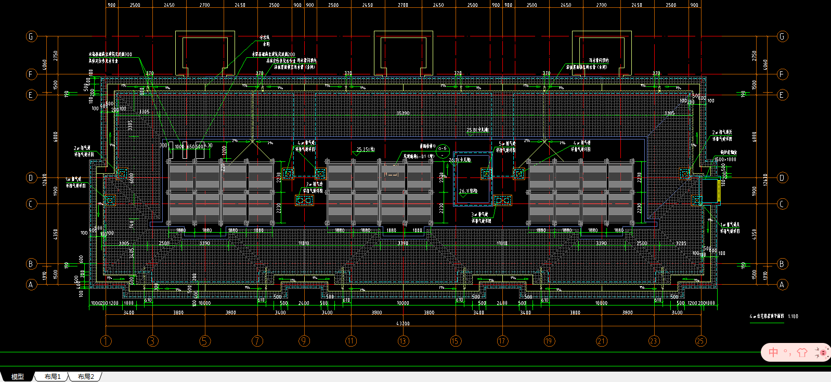This screenshot has height=382, width=831.
Task: Select left-side axis bubble G
Action: tap(31, 36)
